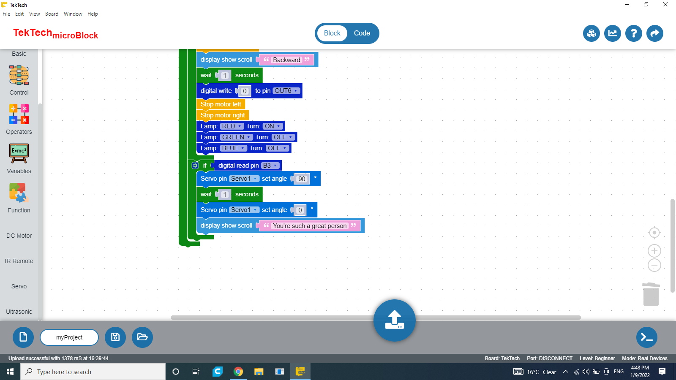676x380 pixels.
Task: Click the gear icon on the if block
Action: (x=195, y=166)
